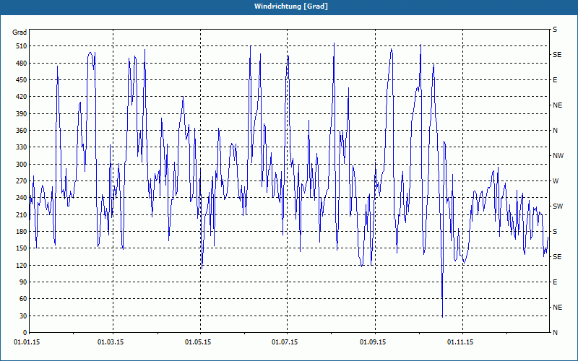Select the 240 axis tick label
Viewport: 578px width, 361px height.
tap(22, 198)
